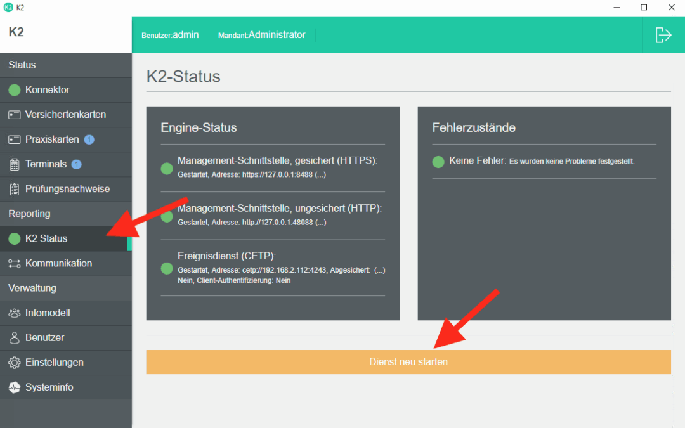This screenshot has width=685, height=428.
Task: Click the Benutzer:admin label
Action: tap(170, 35)
